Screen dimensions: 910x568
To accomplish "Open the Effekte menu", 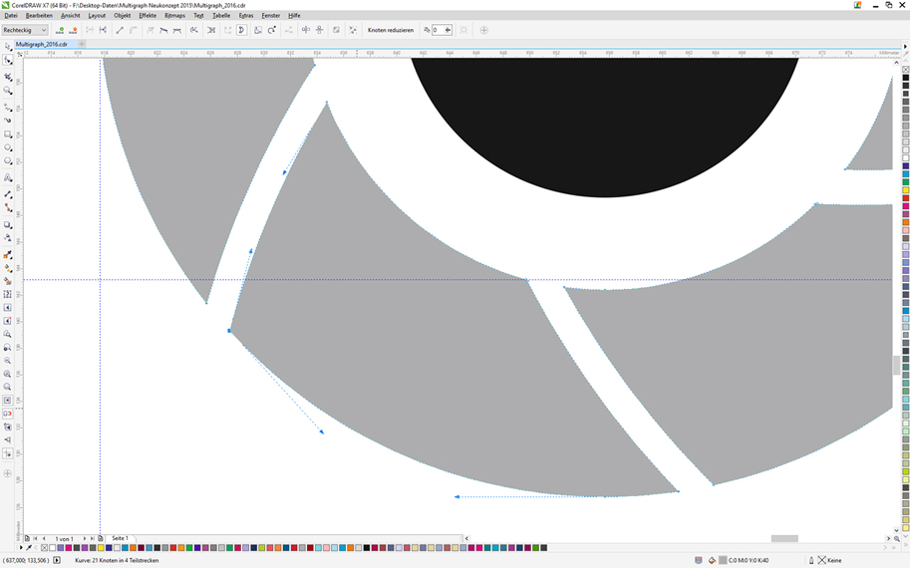I will pos(147,16).
